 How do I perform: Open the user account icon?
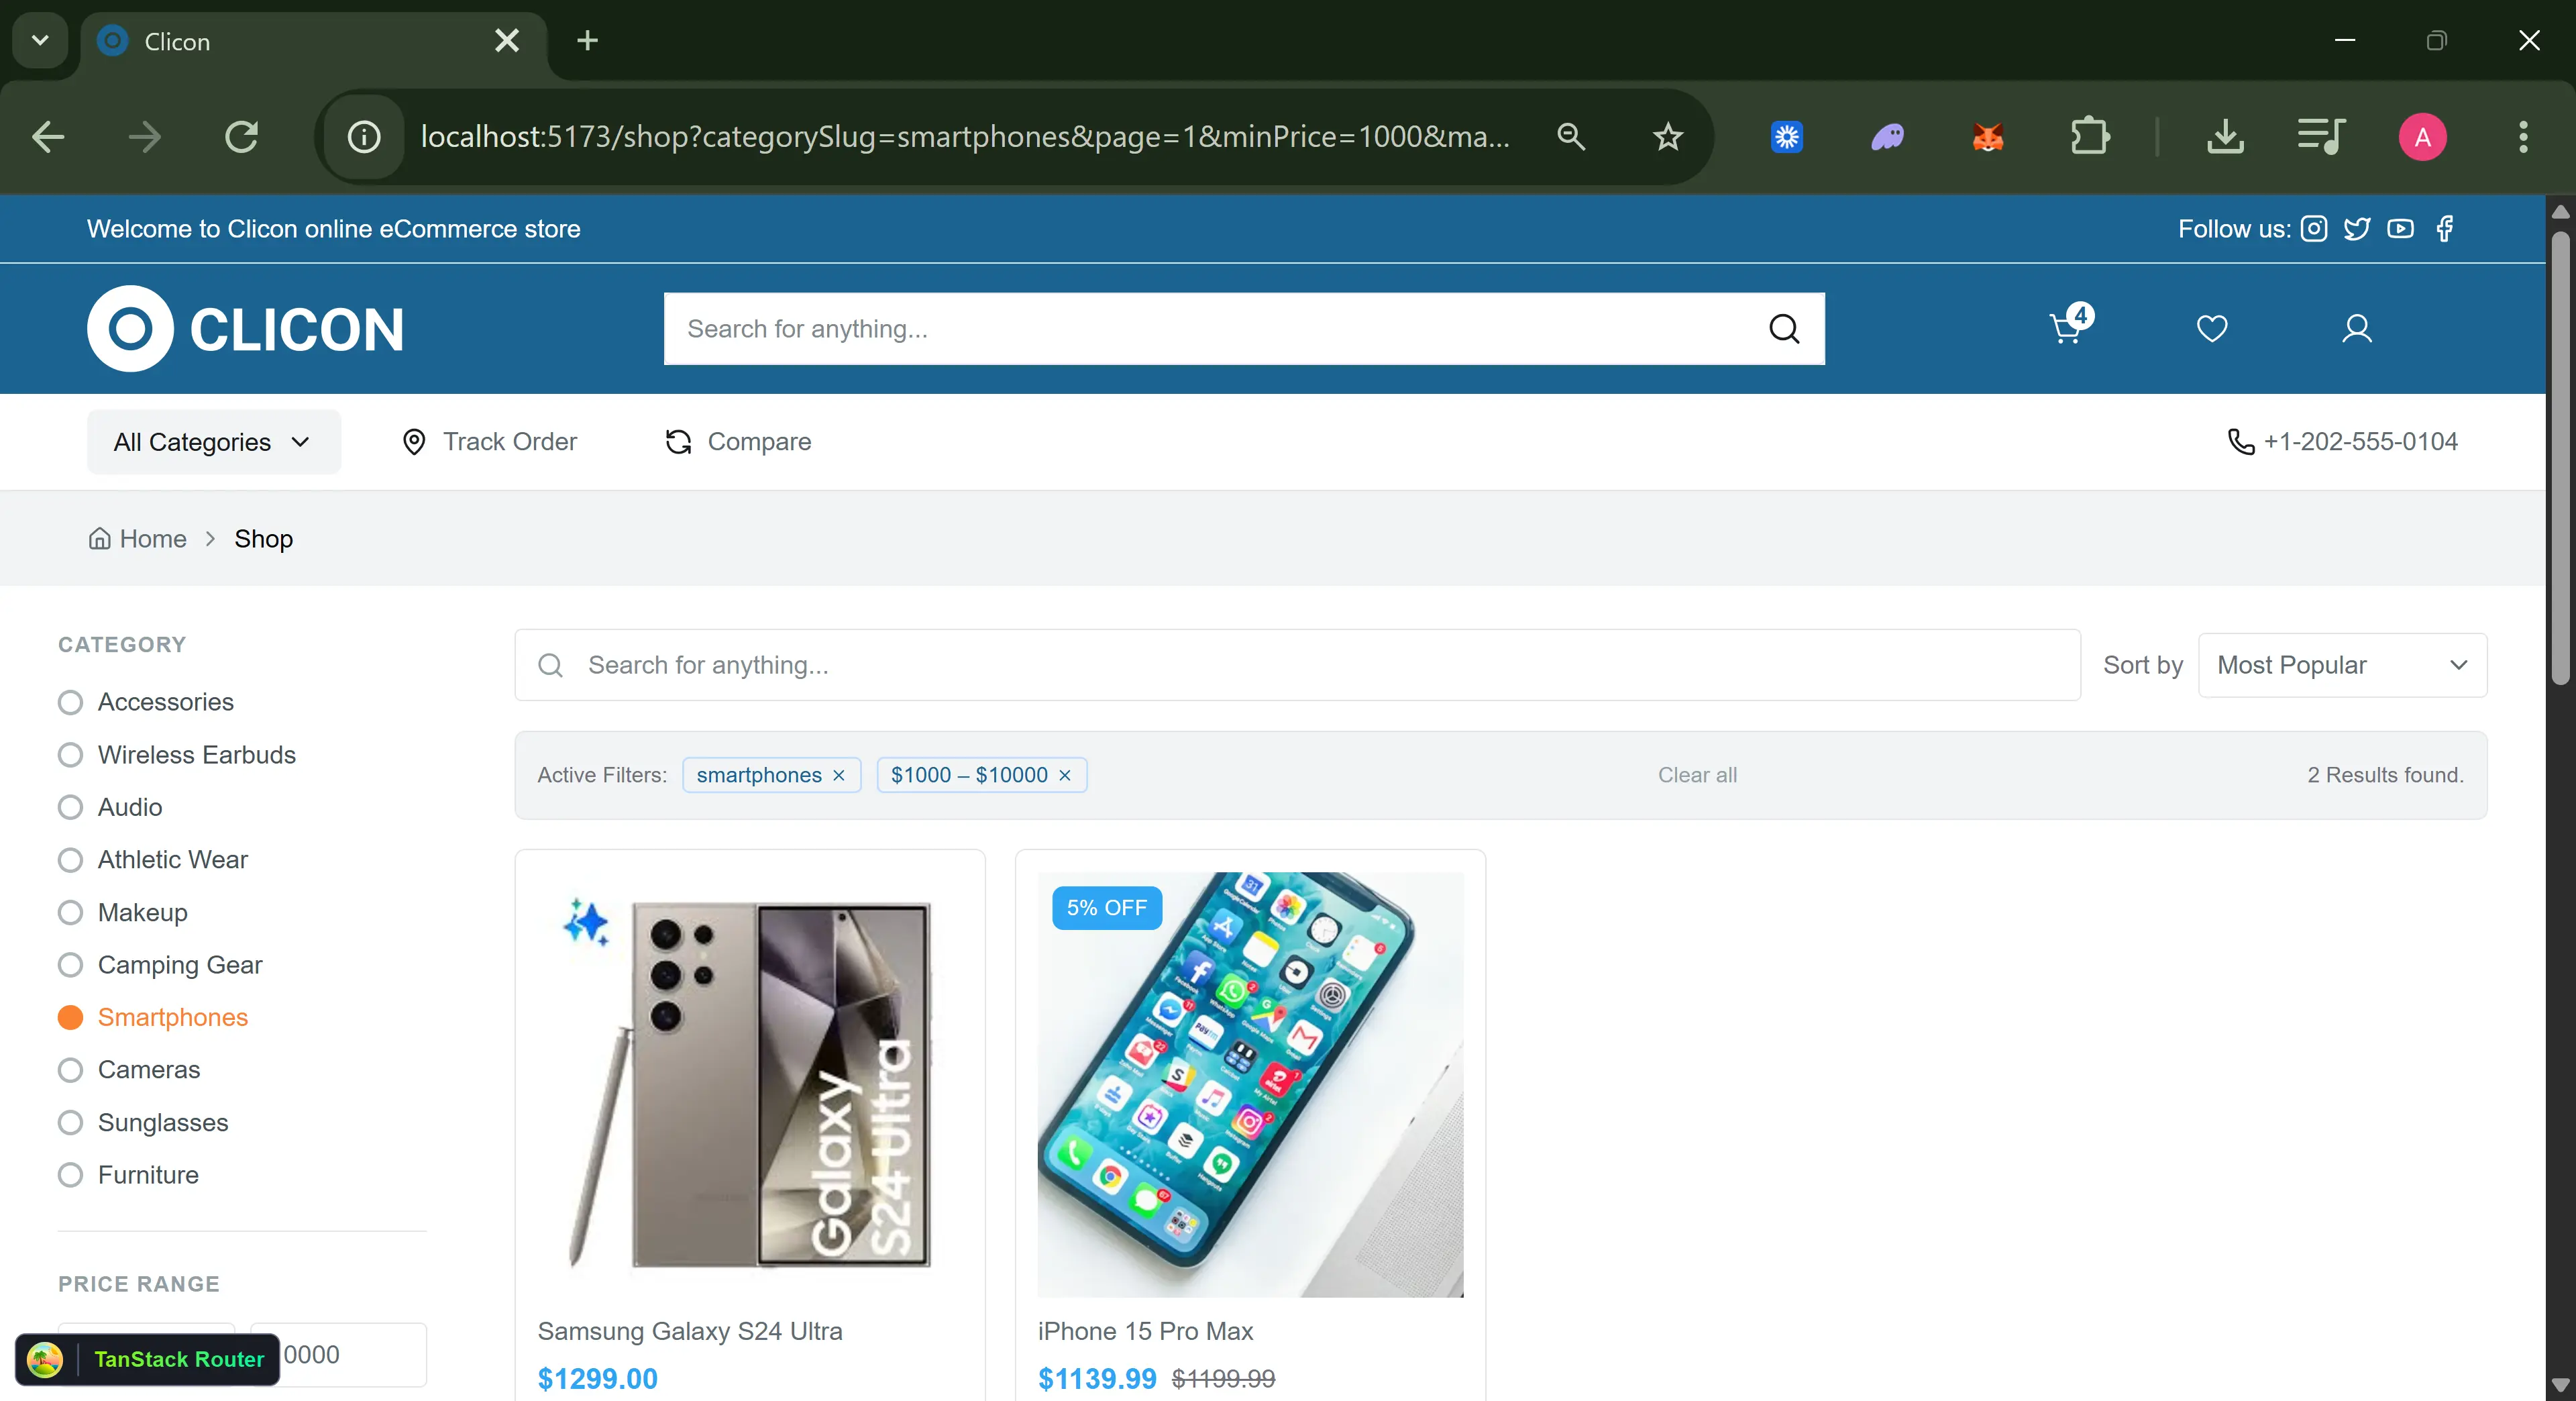pos(2356,328)
